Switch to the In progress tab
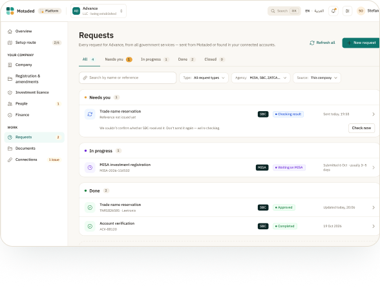 point(155,59)
